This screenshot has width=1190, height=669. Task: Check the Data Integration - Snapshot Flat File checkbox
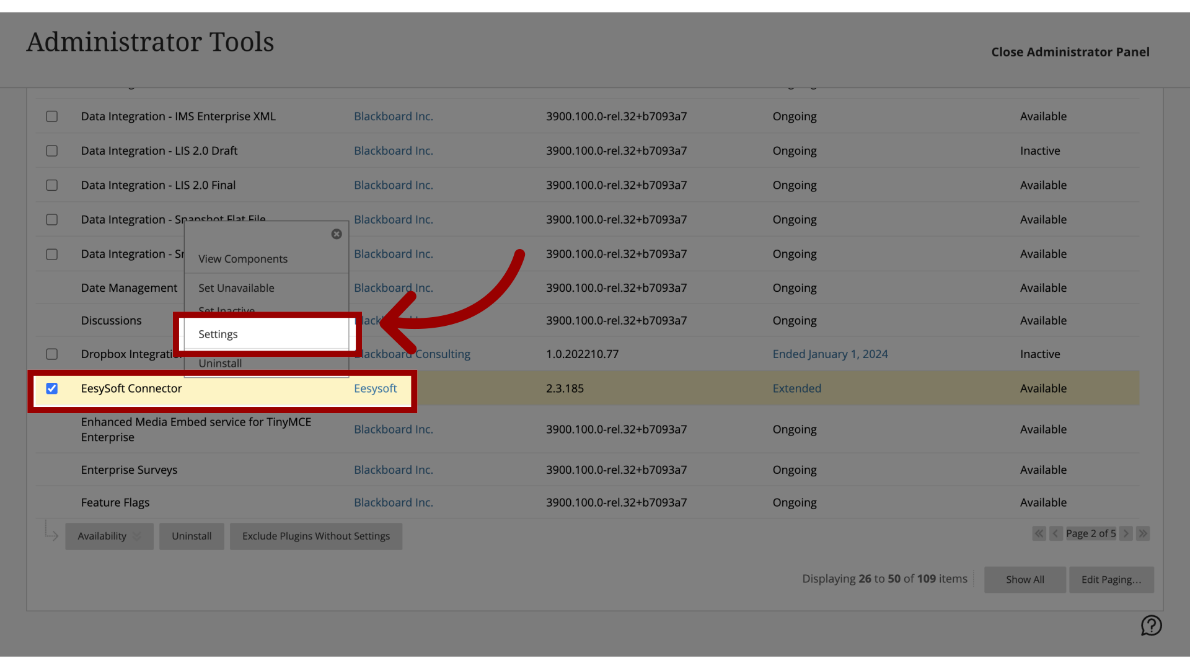52,220
